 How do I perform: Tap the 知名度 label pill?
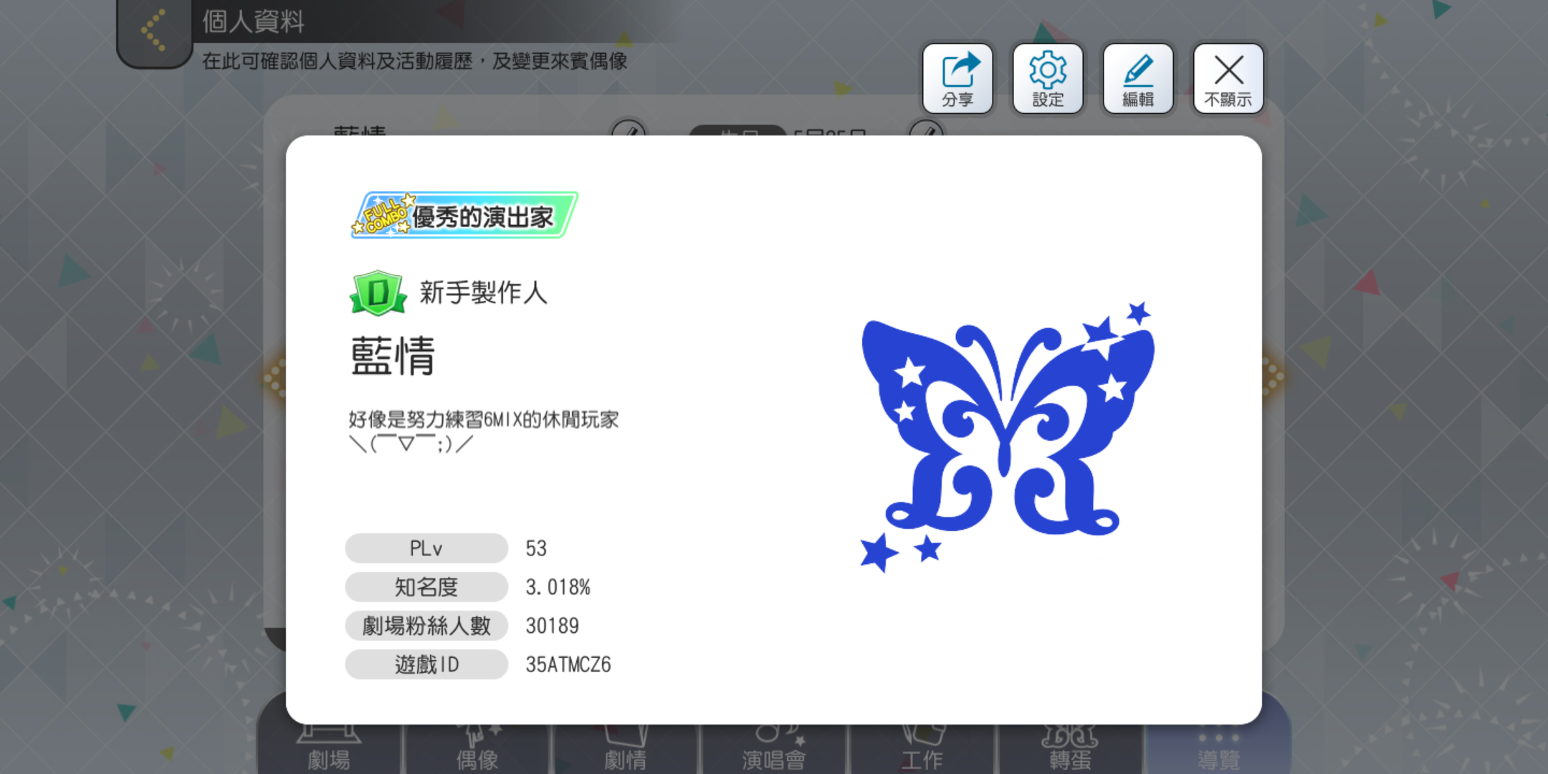point(426,587)
